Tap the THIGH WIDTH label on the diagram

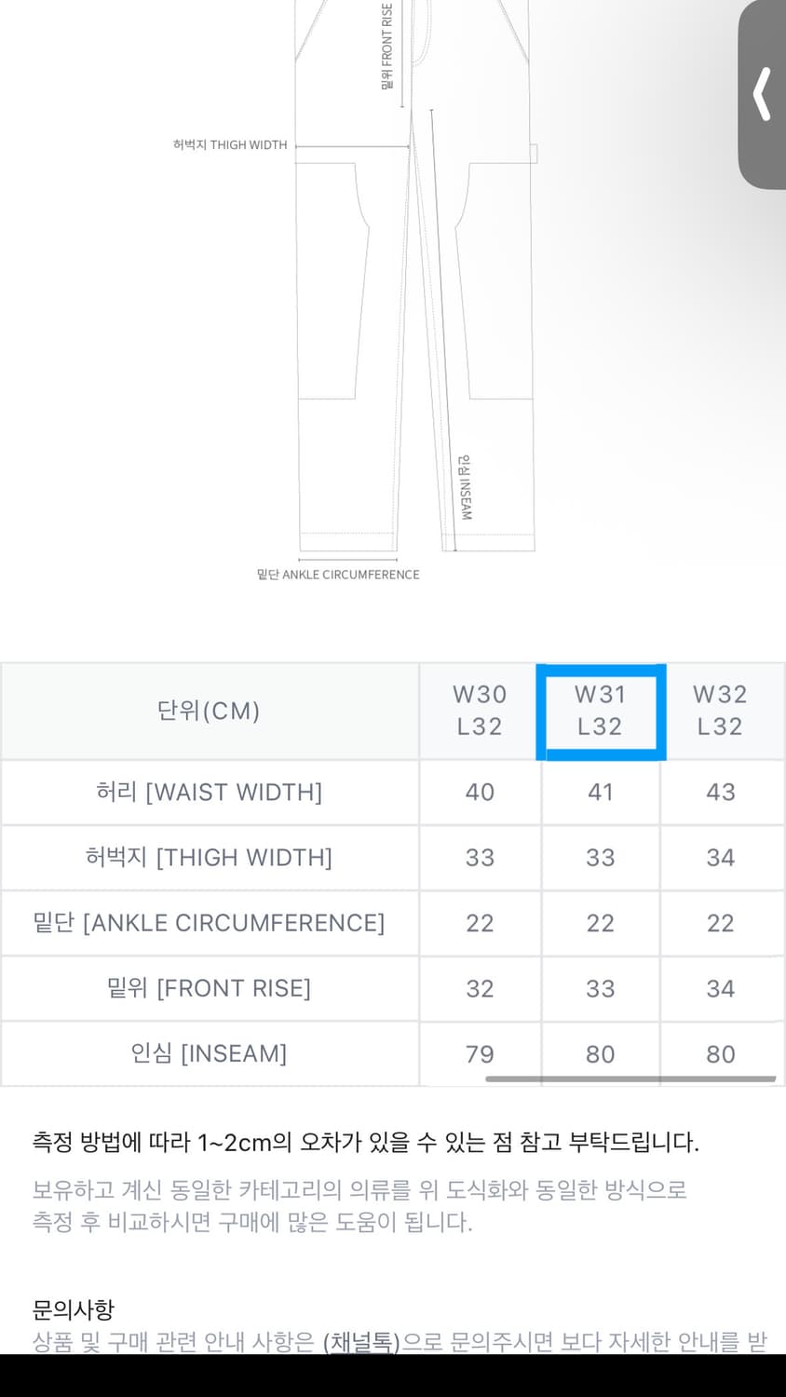230,145
